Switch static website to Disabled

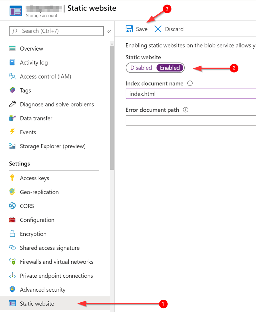coord(141,68)
